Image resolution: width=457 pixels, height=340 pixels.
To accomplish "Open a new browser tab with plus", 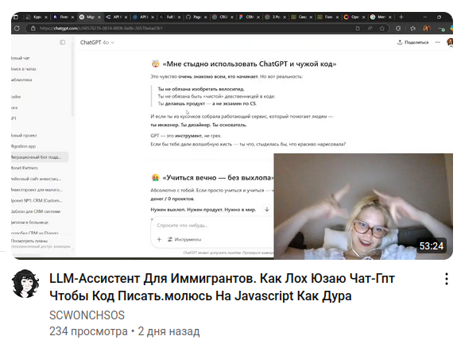I will [401, 17].
